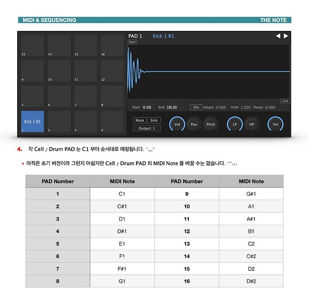Select drum pad 9
Image resolution: width=309 pixels, height=292 pixels.
coord(33,71)
